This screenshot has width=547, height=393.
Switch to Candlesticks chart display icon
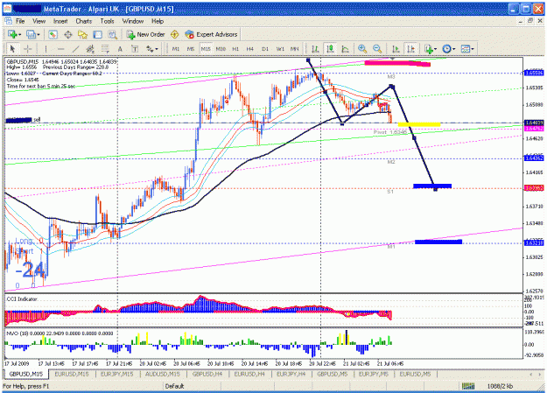pos(330,49)
